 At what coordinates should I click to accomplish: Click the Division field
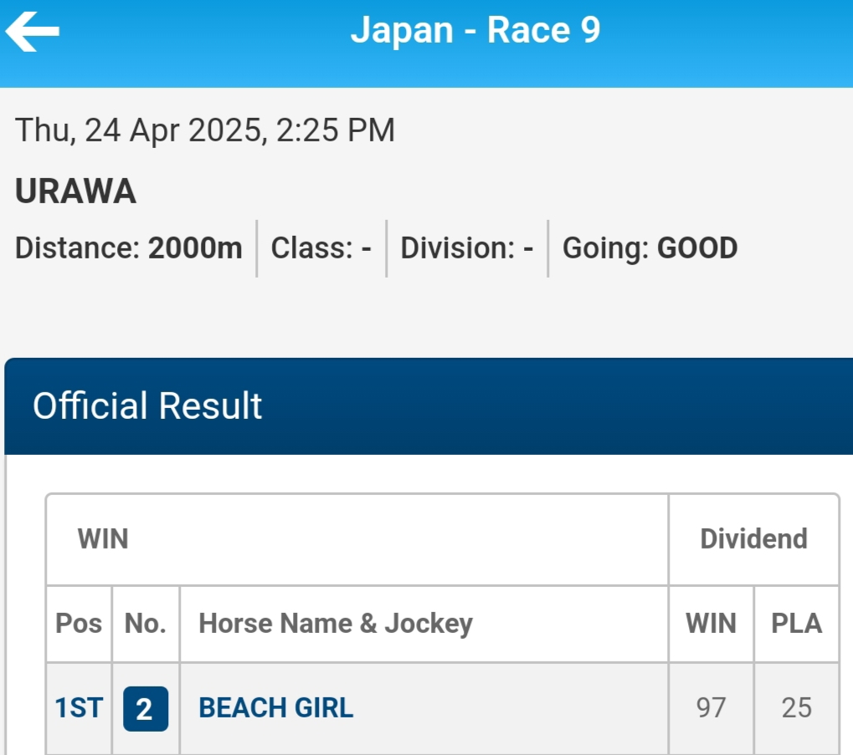point(467,248)
